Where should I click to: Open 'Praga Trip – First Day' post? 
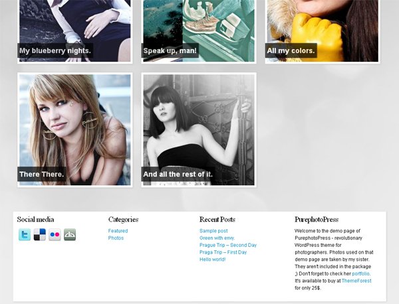click(223, 252)
